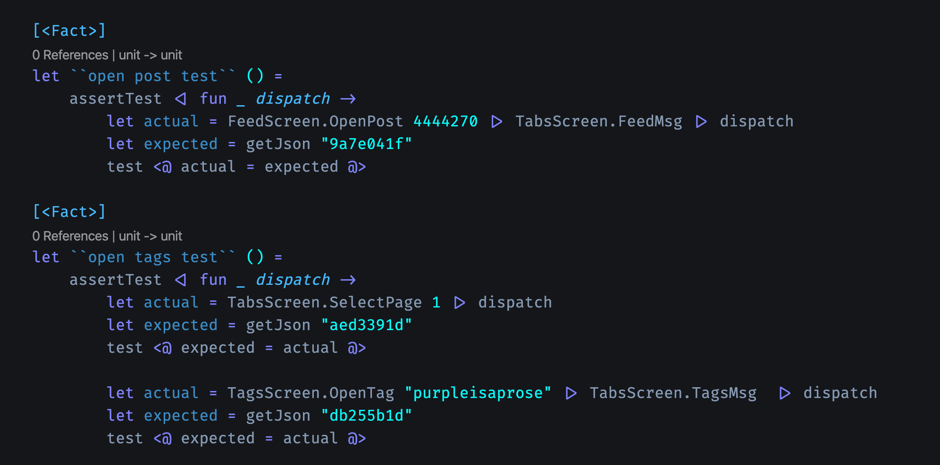940x465 pixels.
Task: Click the function name open tags test
Action: click(152, 257)
